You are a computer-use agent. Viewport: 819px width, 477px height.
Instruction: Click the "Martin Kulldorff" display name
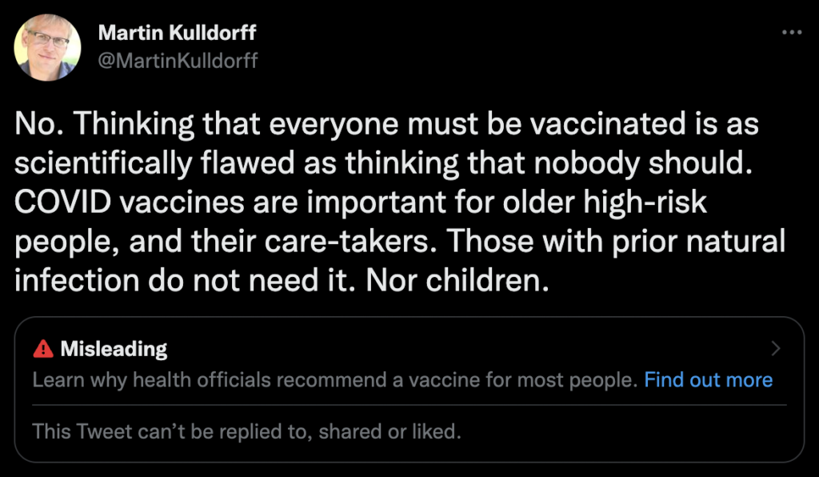[176, 34]
